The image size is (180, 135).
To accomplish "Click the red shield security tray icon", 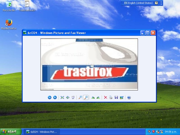I will (x=154, y=131).
